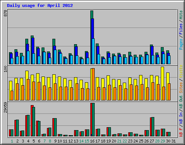Click day label '20' on the x-axis
Image resolution: width=185 pixels, height=145 pixels.
114,141
